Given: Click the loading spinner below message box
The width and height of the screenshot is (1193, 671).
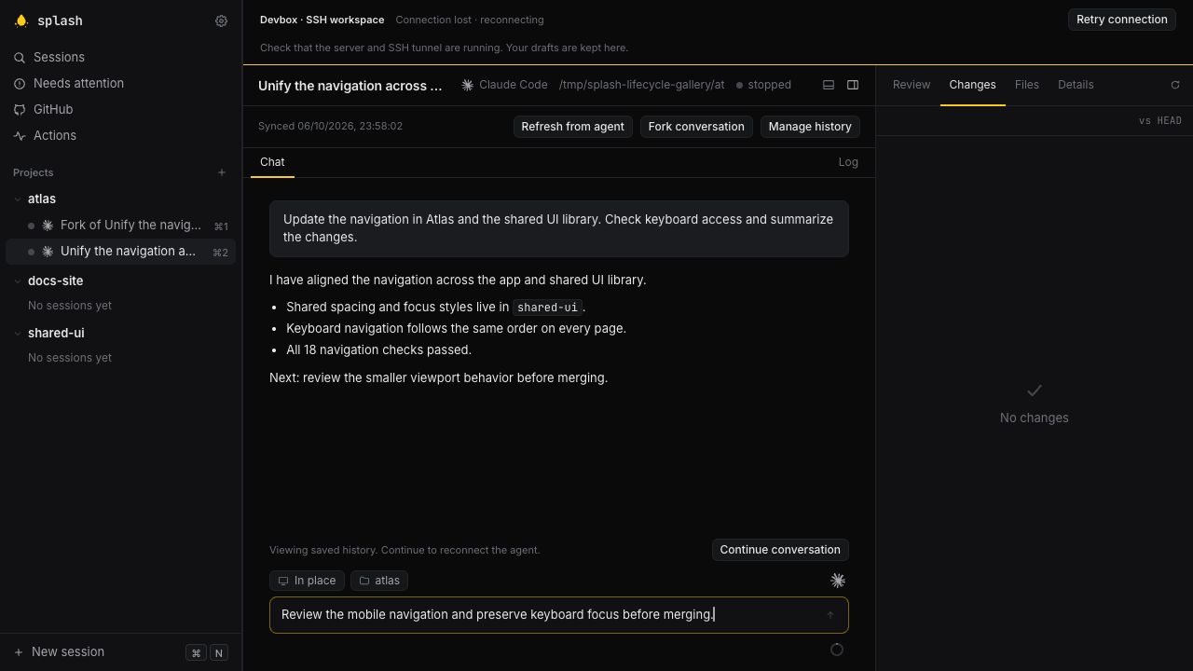Looking at the screenshot, I should pyautogui.click(x=837, y=650).
